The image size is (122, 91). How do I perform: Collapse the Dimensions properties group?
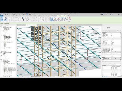121,65
